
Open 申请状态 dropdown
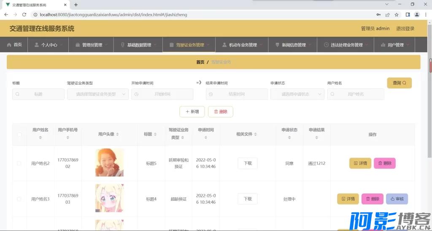coord(297,94)
